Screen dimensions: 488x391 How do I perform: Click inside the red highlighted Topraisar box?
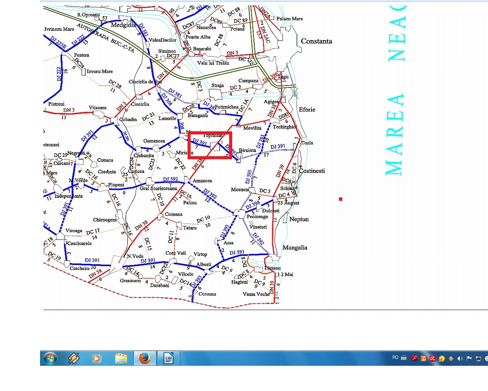click(x=210, y=145)
